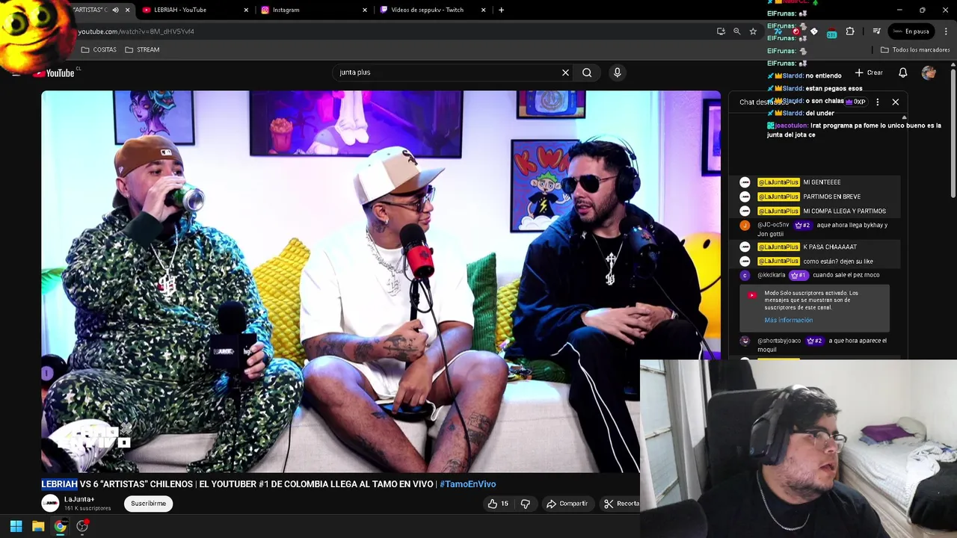The height and width of the screenshot is (538, 957).
Task: Open the zoom magnifier in address bar
Action: (x=736, y=31)
